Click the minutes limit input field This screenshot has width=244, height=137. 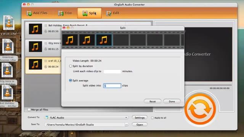click(x=112, y=71)
